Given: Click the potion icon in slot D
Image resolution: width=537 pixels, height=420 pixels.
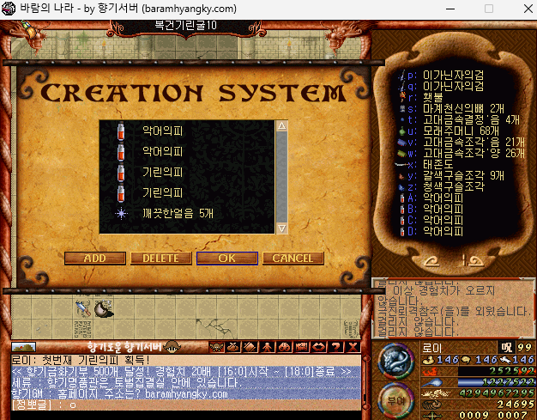Looking at the screenshot, I should tap(402, 231).
